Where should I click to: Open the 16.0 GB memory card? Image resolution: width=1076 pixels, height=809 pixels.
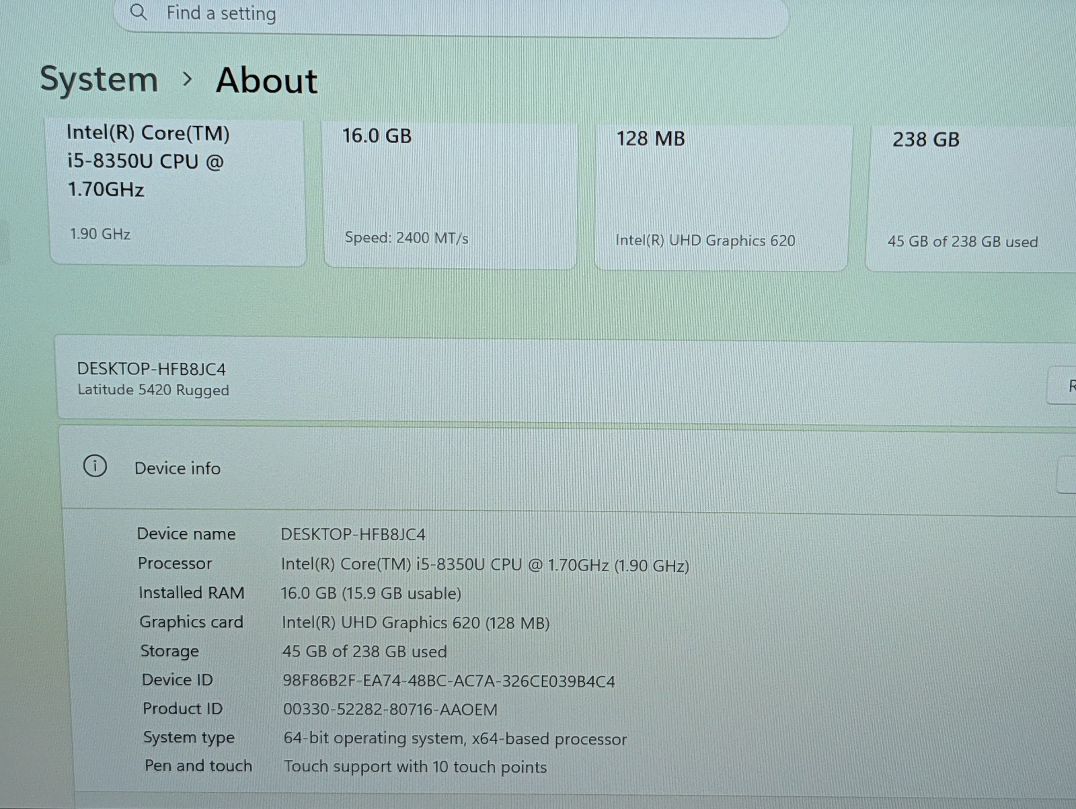451,195
